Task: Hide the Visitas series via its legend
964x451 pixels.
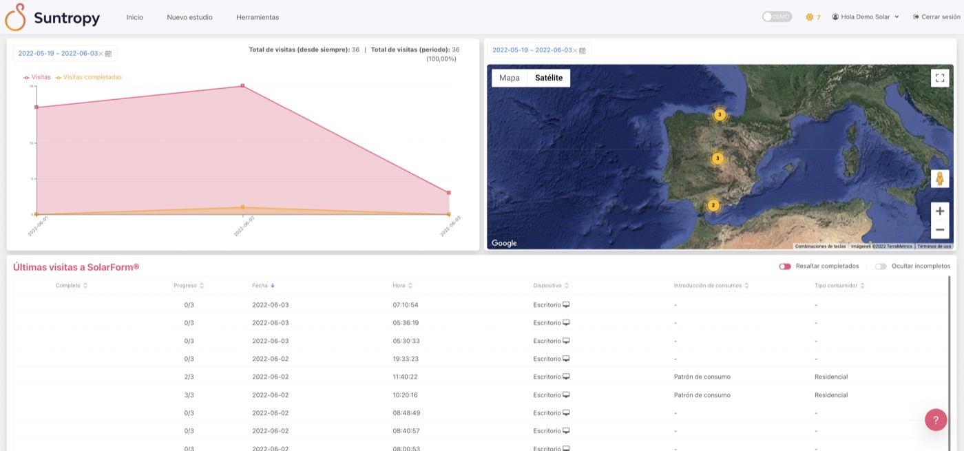Action: pos(37,77)
